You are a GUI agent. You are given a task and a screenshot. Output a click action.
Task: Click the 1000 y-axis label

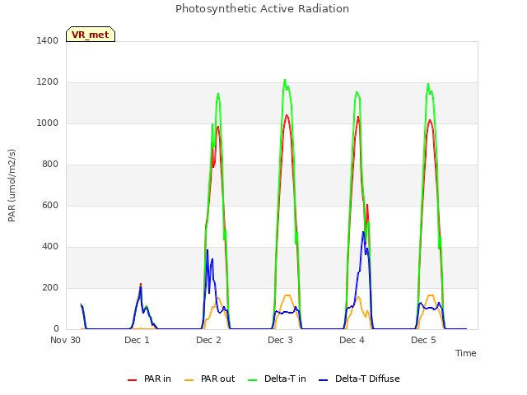pos(48,123)
